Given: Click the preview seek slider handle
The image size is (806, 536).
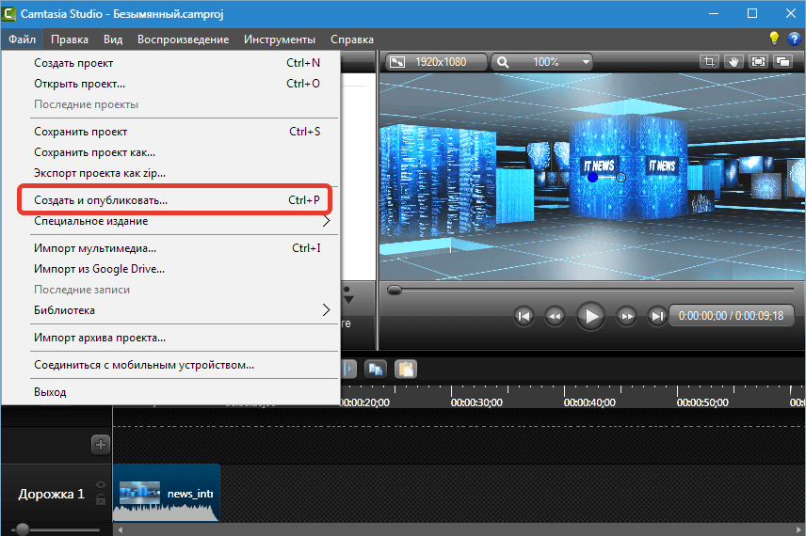Looking at the screenshot, I should 395,291.
